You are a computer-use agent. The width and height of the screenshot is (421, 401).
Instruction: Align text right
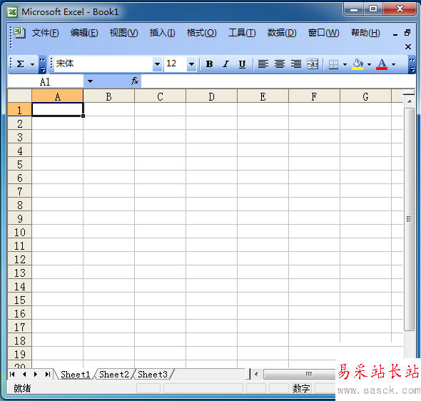[296, 64]
